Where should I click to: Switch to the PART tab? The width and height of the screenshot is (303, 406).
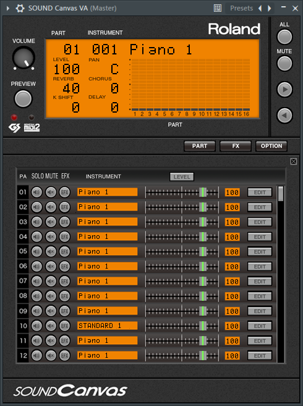tap(200, 146)
